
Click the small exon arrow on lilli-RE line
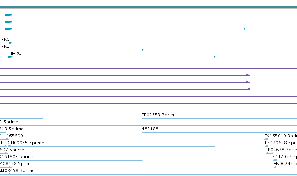click(x=143, y=50)
